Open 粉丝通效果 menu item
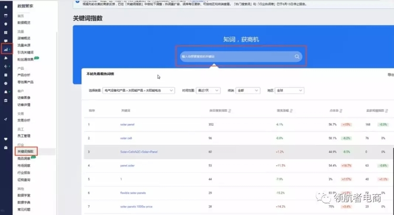This screenshot has width=394, height=215. coord(25,59)
